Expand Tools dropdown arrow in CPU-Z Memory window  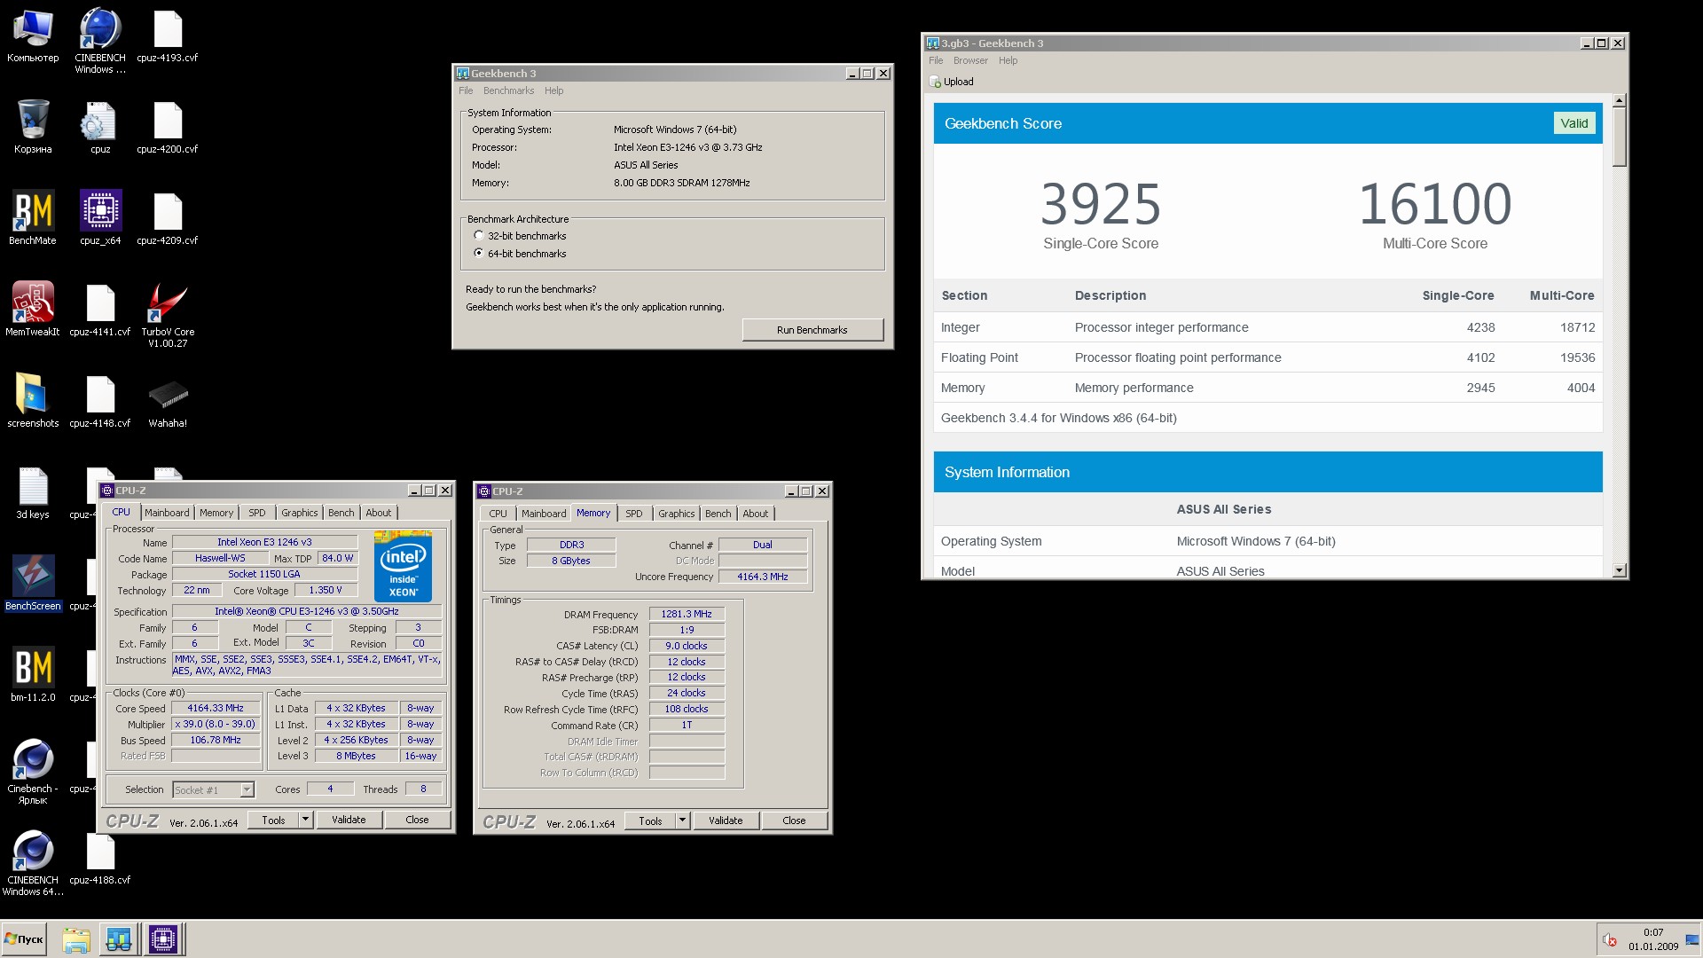[682, 821]
